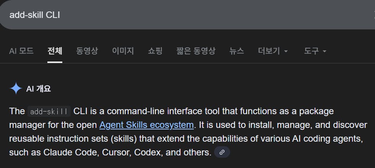Click the AI 개요 heading text
This screenshot has width=375, height=168.
[x=39, y=89]
